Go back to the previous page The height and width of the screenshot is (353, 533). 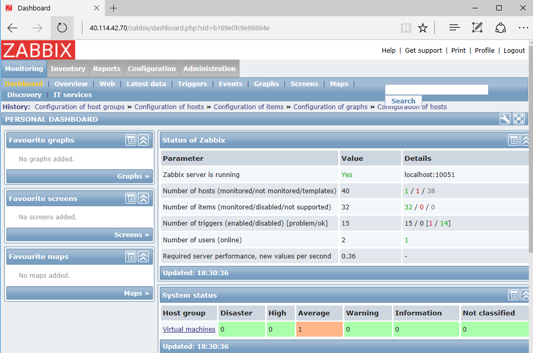click(13, 28)
